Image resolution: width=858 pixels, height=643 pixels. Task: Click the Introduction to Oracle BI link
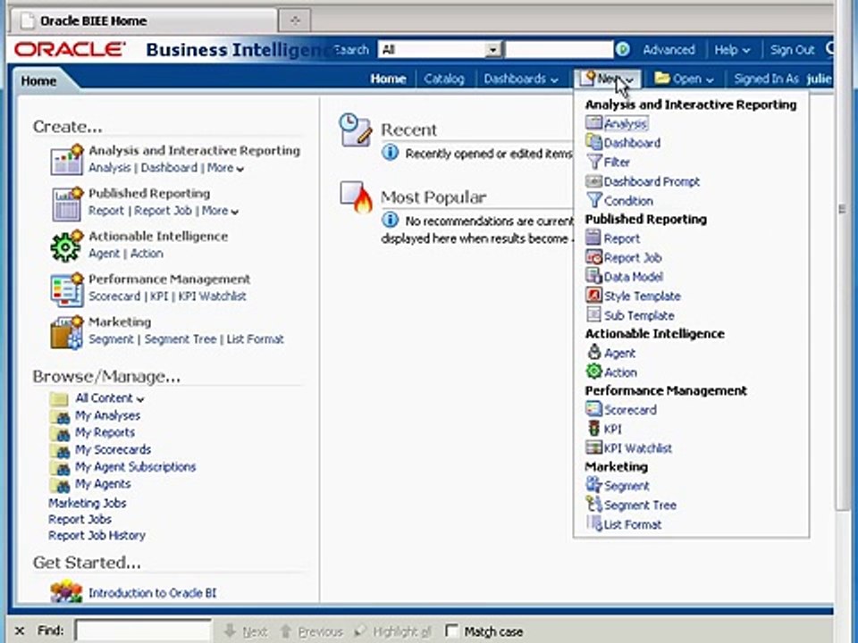tap(152, 593)
